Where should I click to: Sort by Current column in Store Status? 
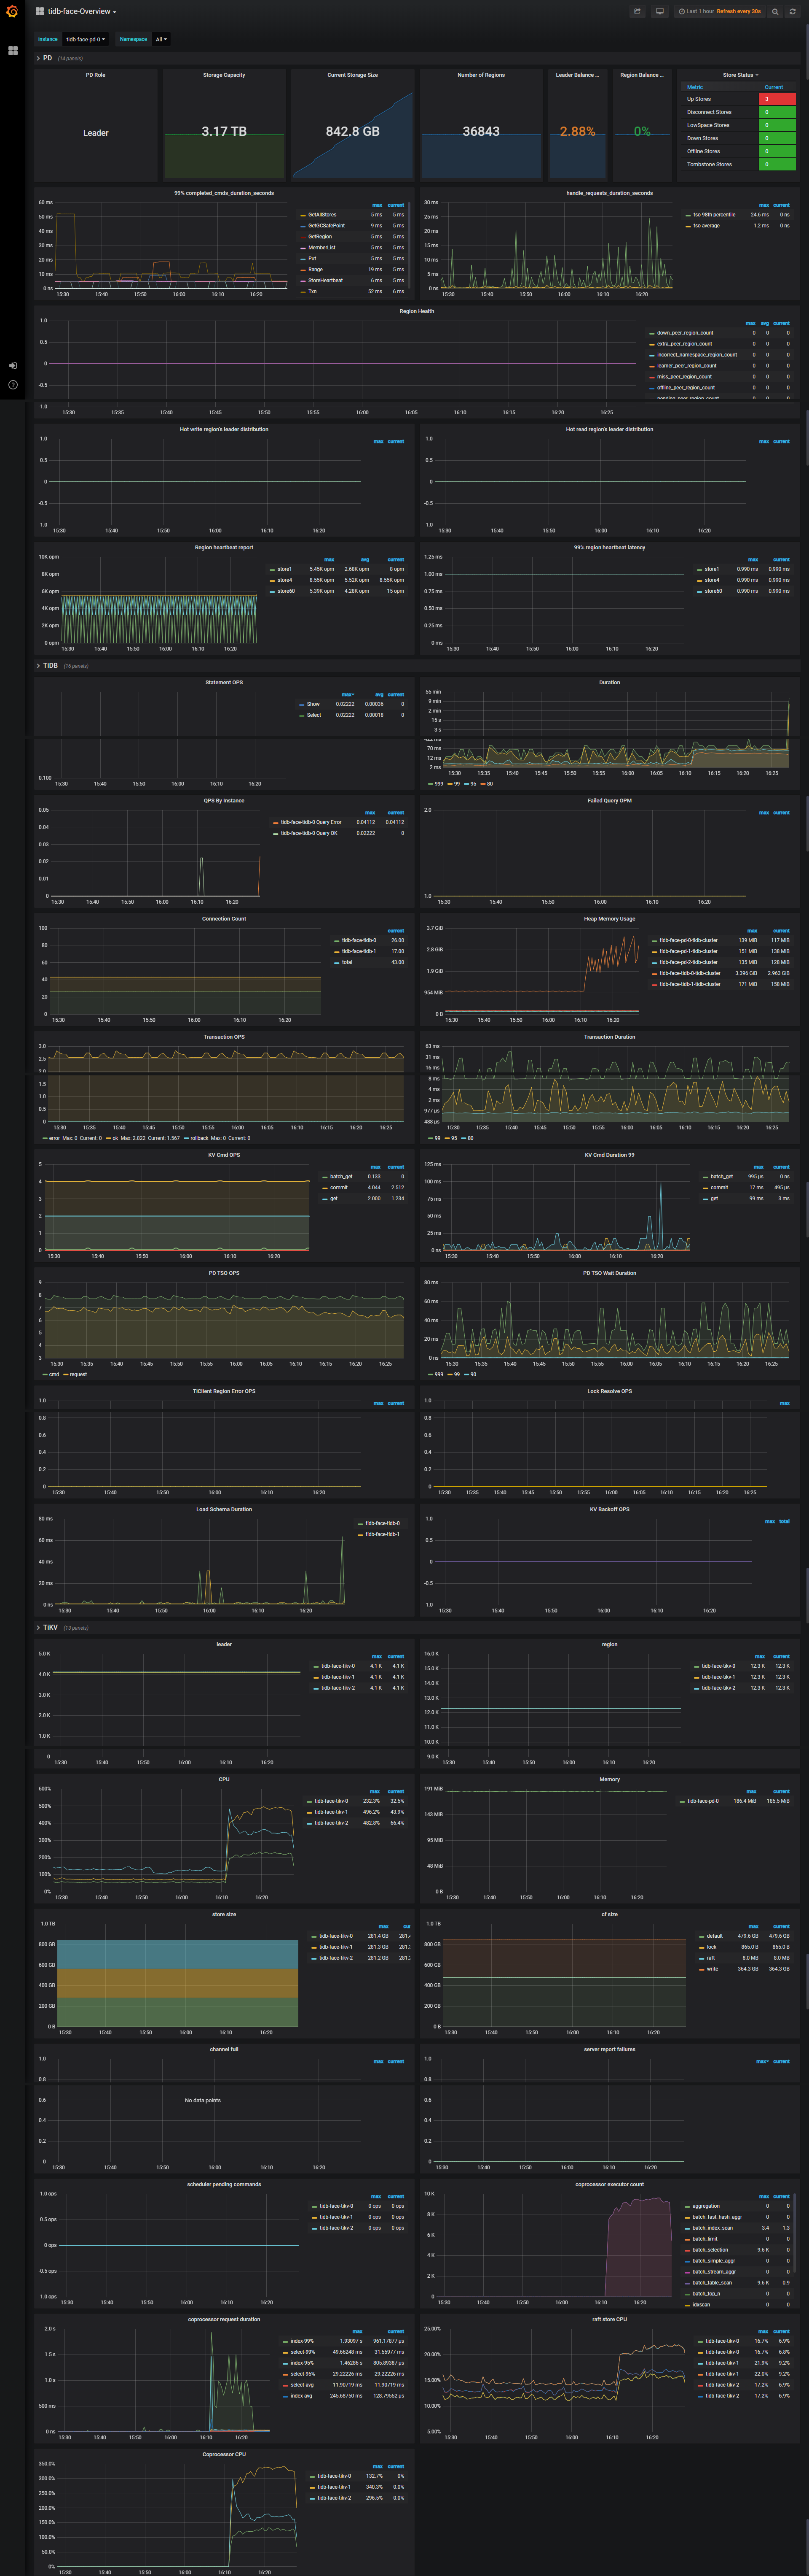tap(773, 87)
